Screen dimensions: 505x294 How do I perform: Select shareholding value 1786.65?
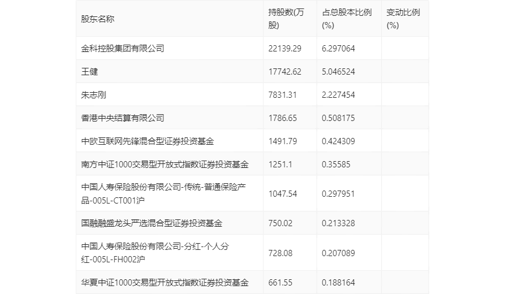click(282, 118)
